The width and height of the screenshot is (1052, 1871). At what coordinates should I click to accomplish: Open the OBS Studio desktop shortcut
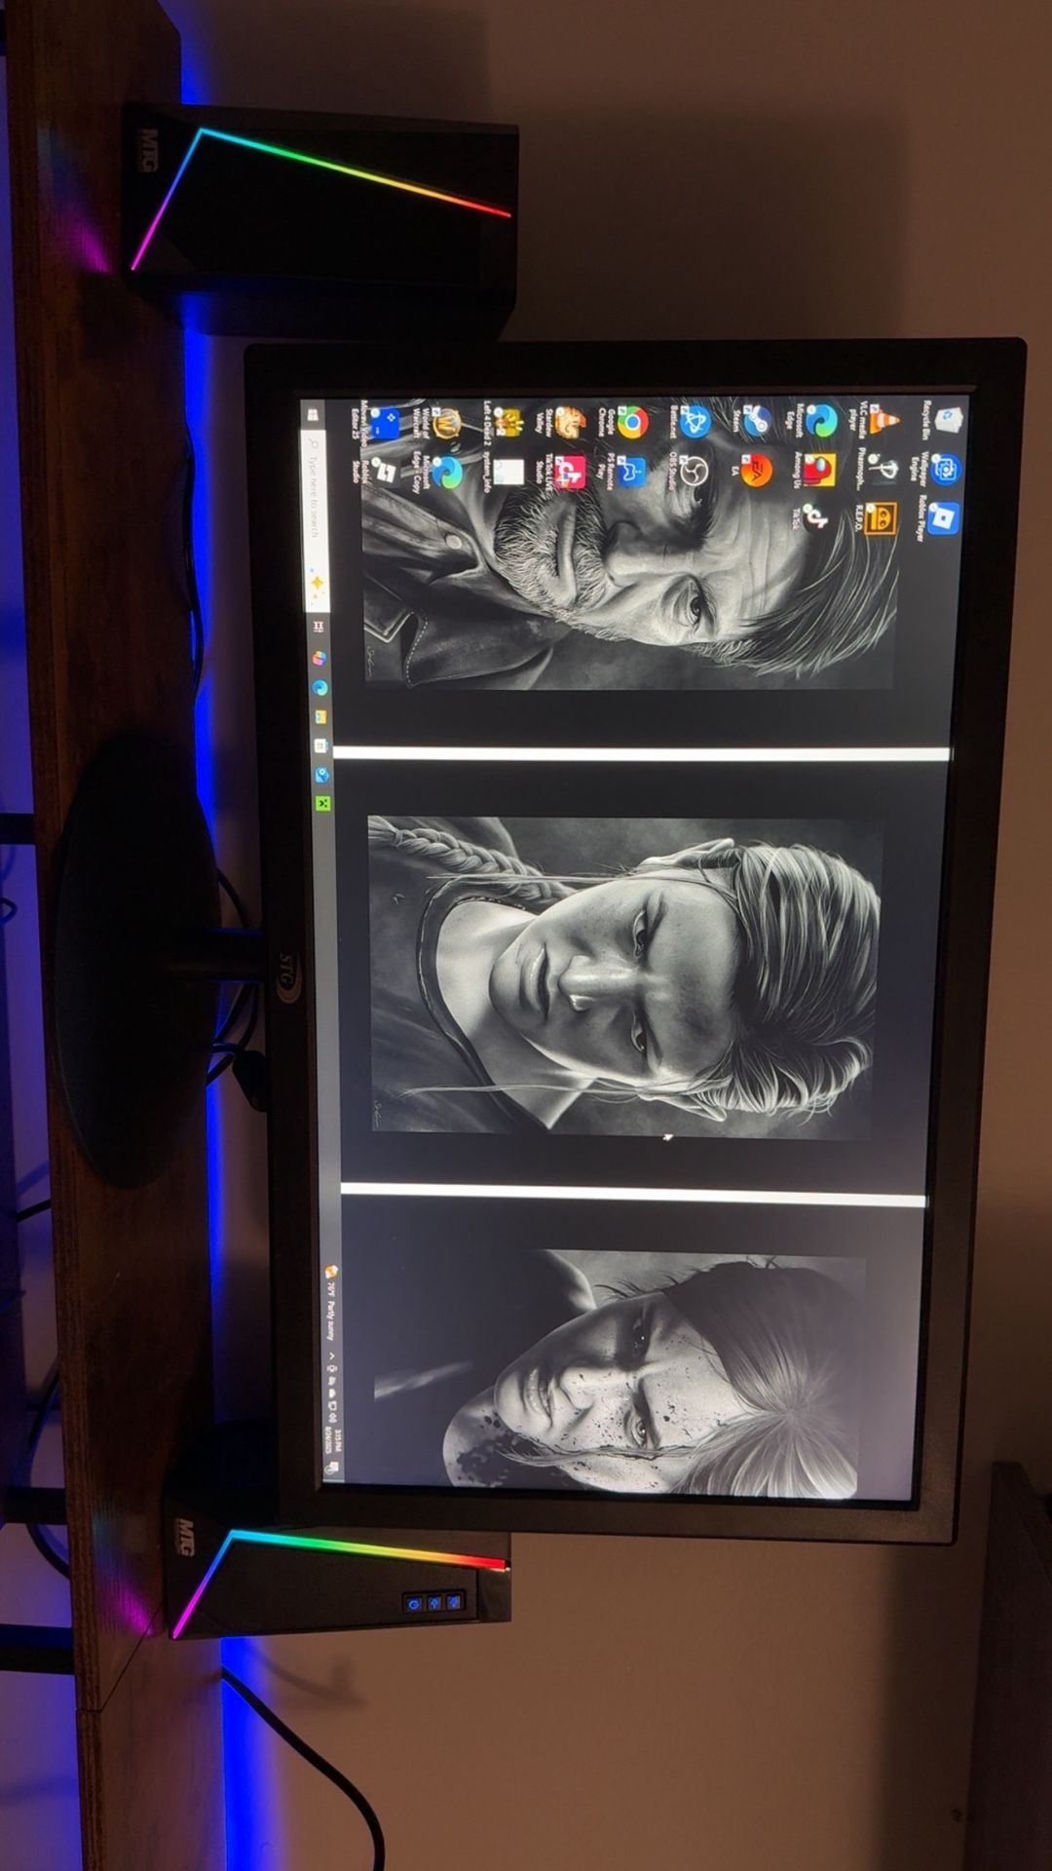[689, 472]
